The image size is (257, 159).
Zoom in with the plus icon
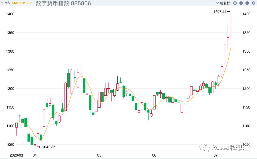241,3
